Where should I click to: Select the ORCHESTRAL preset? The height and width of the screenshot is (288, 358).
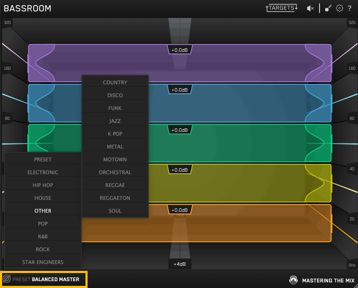pyautogui.click(x=115, y=172)
